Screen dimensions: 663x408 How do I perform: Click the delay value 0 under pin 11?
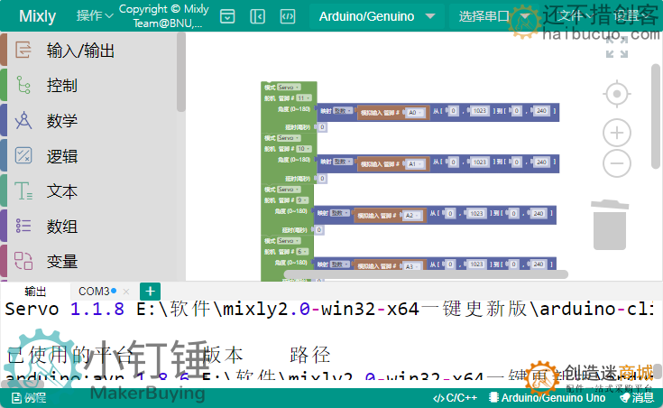(x=322, y=127)
